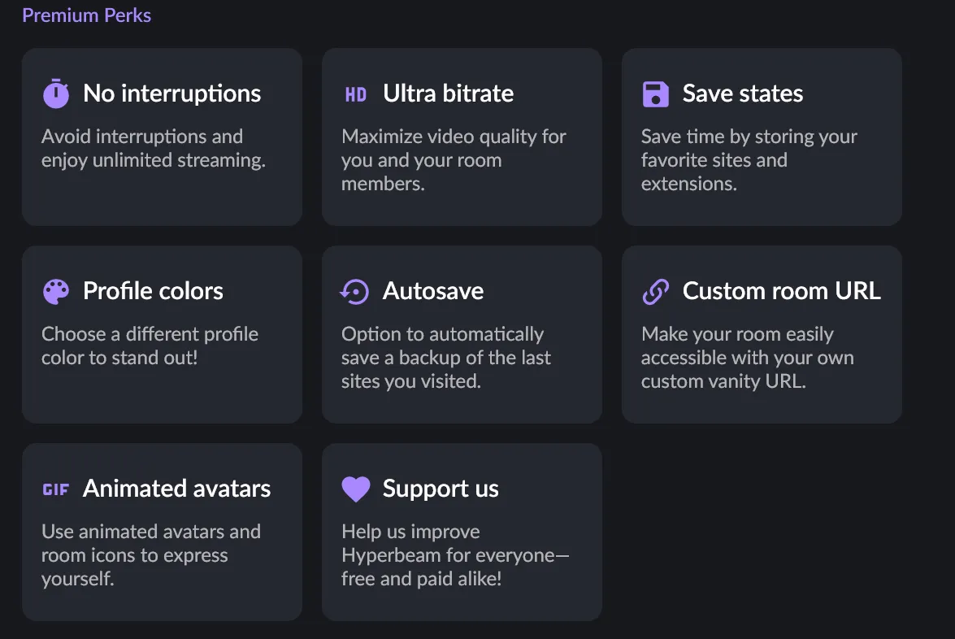
Task: Click the chain link Custom room URL icon
Action: (655, 292)
